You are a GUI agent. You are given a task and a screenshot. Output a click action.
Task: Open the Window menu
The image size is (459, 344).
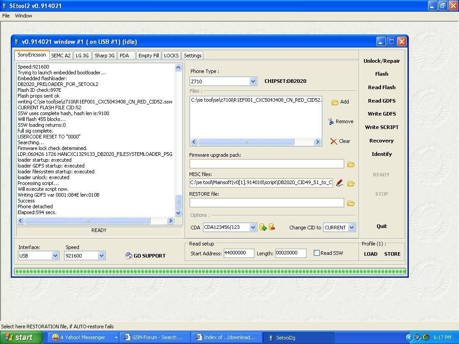(x=23, y=16)
